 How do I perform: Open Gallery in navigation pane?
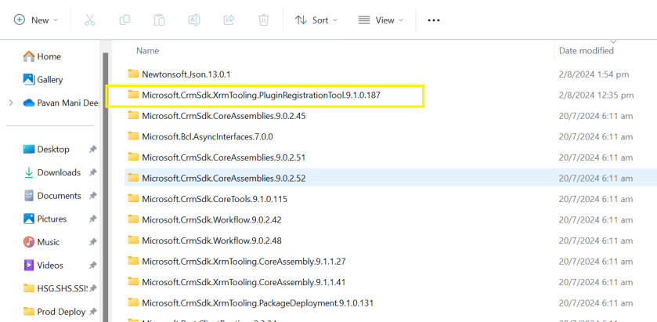(49, 80)
